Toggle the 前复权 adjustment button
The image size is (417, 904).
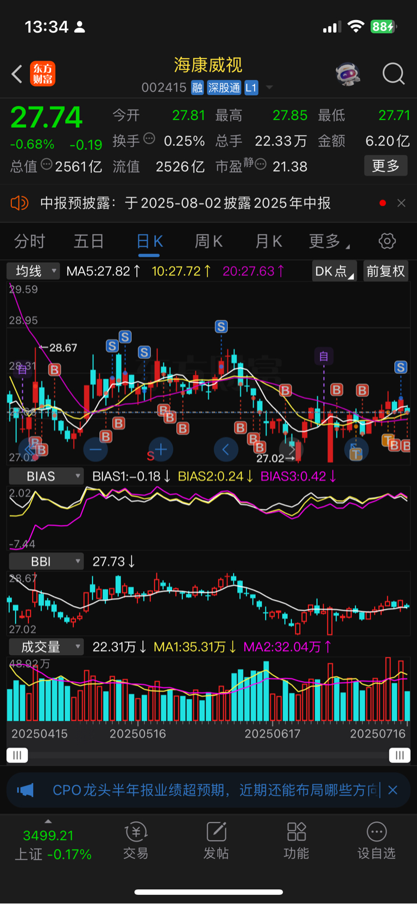point(386,271)
